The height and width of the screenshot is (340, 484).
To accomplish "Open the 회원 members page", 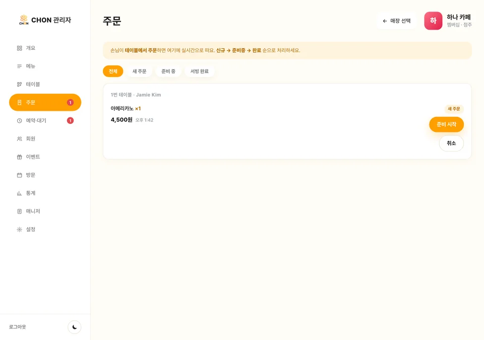I will coord(45,139).
